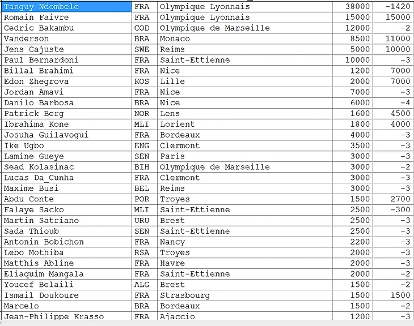Screen dimensions: 414x326
Task: Select the Lens club cell
Action: [245, 114]
